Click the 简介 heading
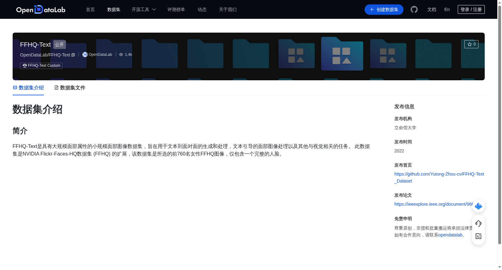Viewport: 502px width, 270px height. (20, 131)
